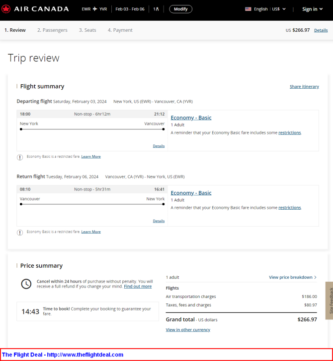Open the Share itinerary link
The image size is (333, 361).
pyautogui.click(x=304, y=87)
